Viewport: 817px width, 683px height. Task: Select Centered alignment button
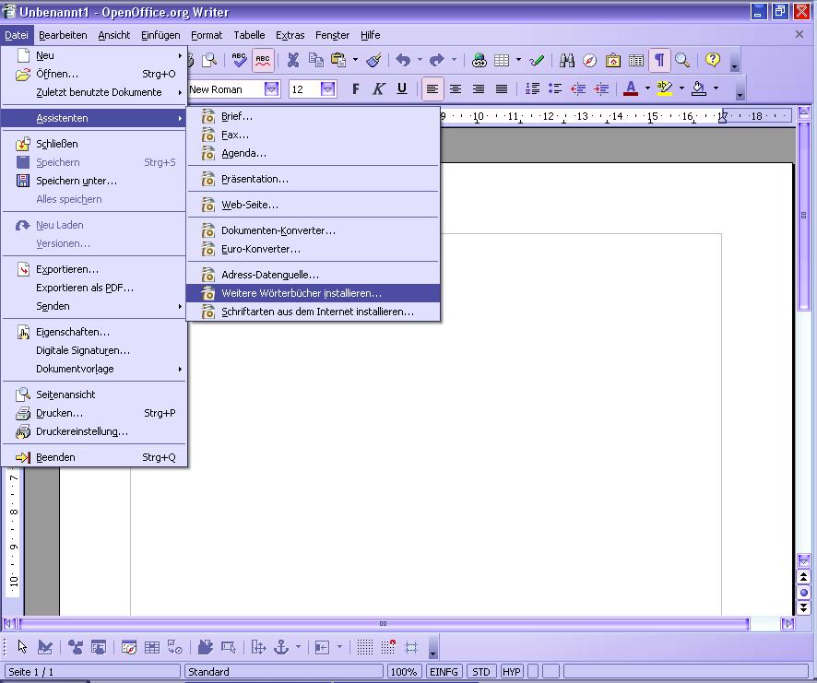(x=456, y=89)
